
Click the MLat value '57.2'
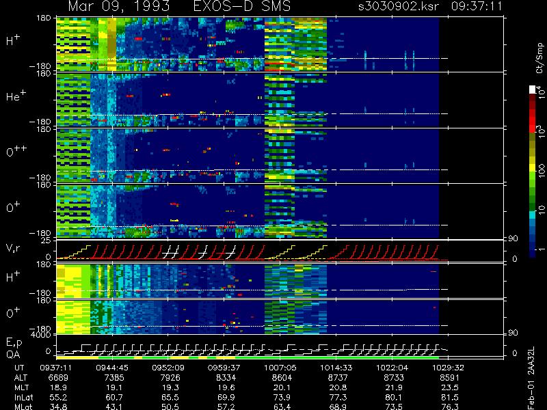[x=226, y=407]
